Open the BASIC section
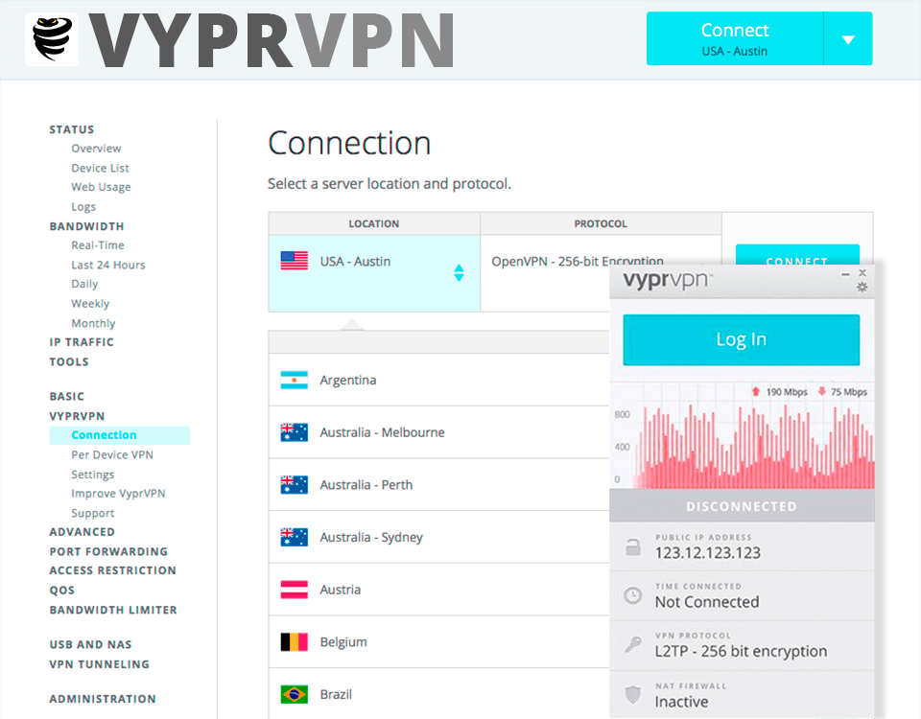The image size is (921, 719). (x=67, y=396)
